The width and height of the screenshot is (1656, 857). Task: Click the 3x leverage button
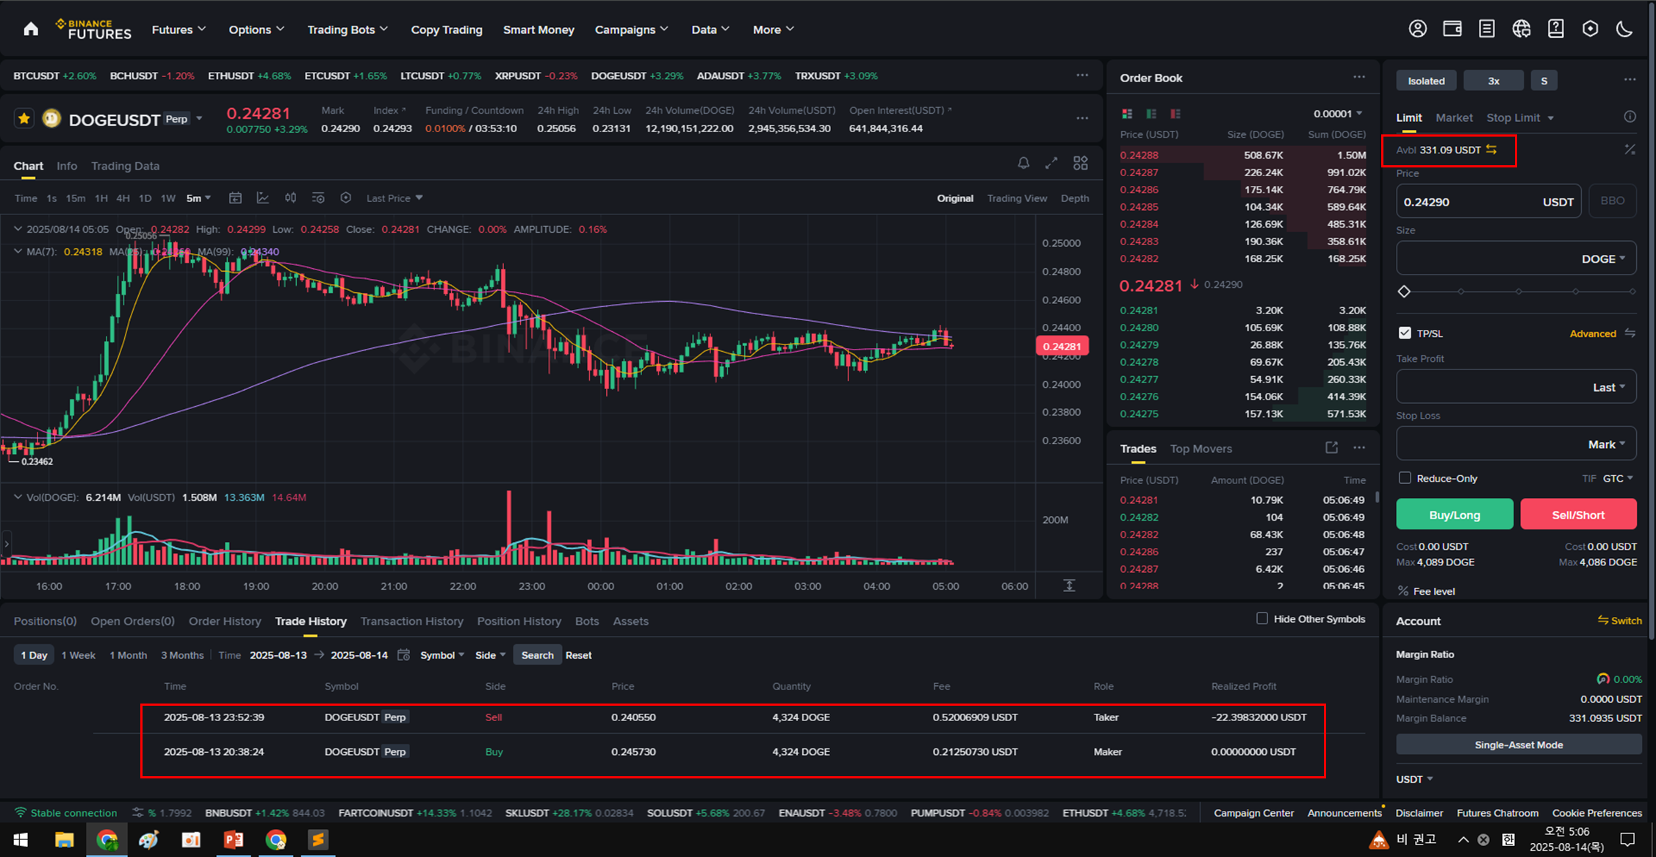pos(1493,81)
